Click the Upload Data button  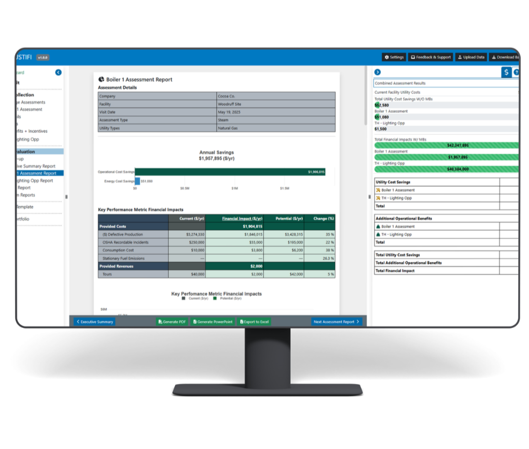click(x=471, y=57)
